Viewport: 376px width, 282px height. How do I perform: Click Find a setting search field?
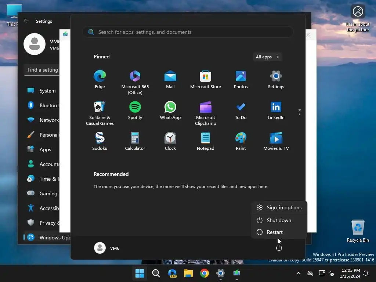coord(42,70)
